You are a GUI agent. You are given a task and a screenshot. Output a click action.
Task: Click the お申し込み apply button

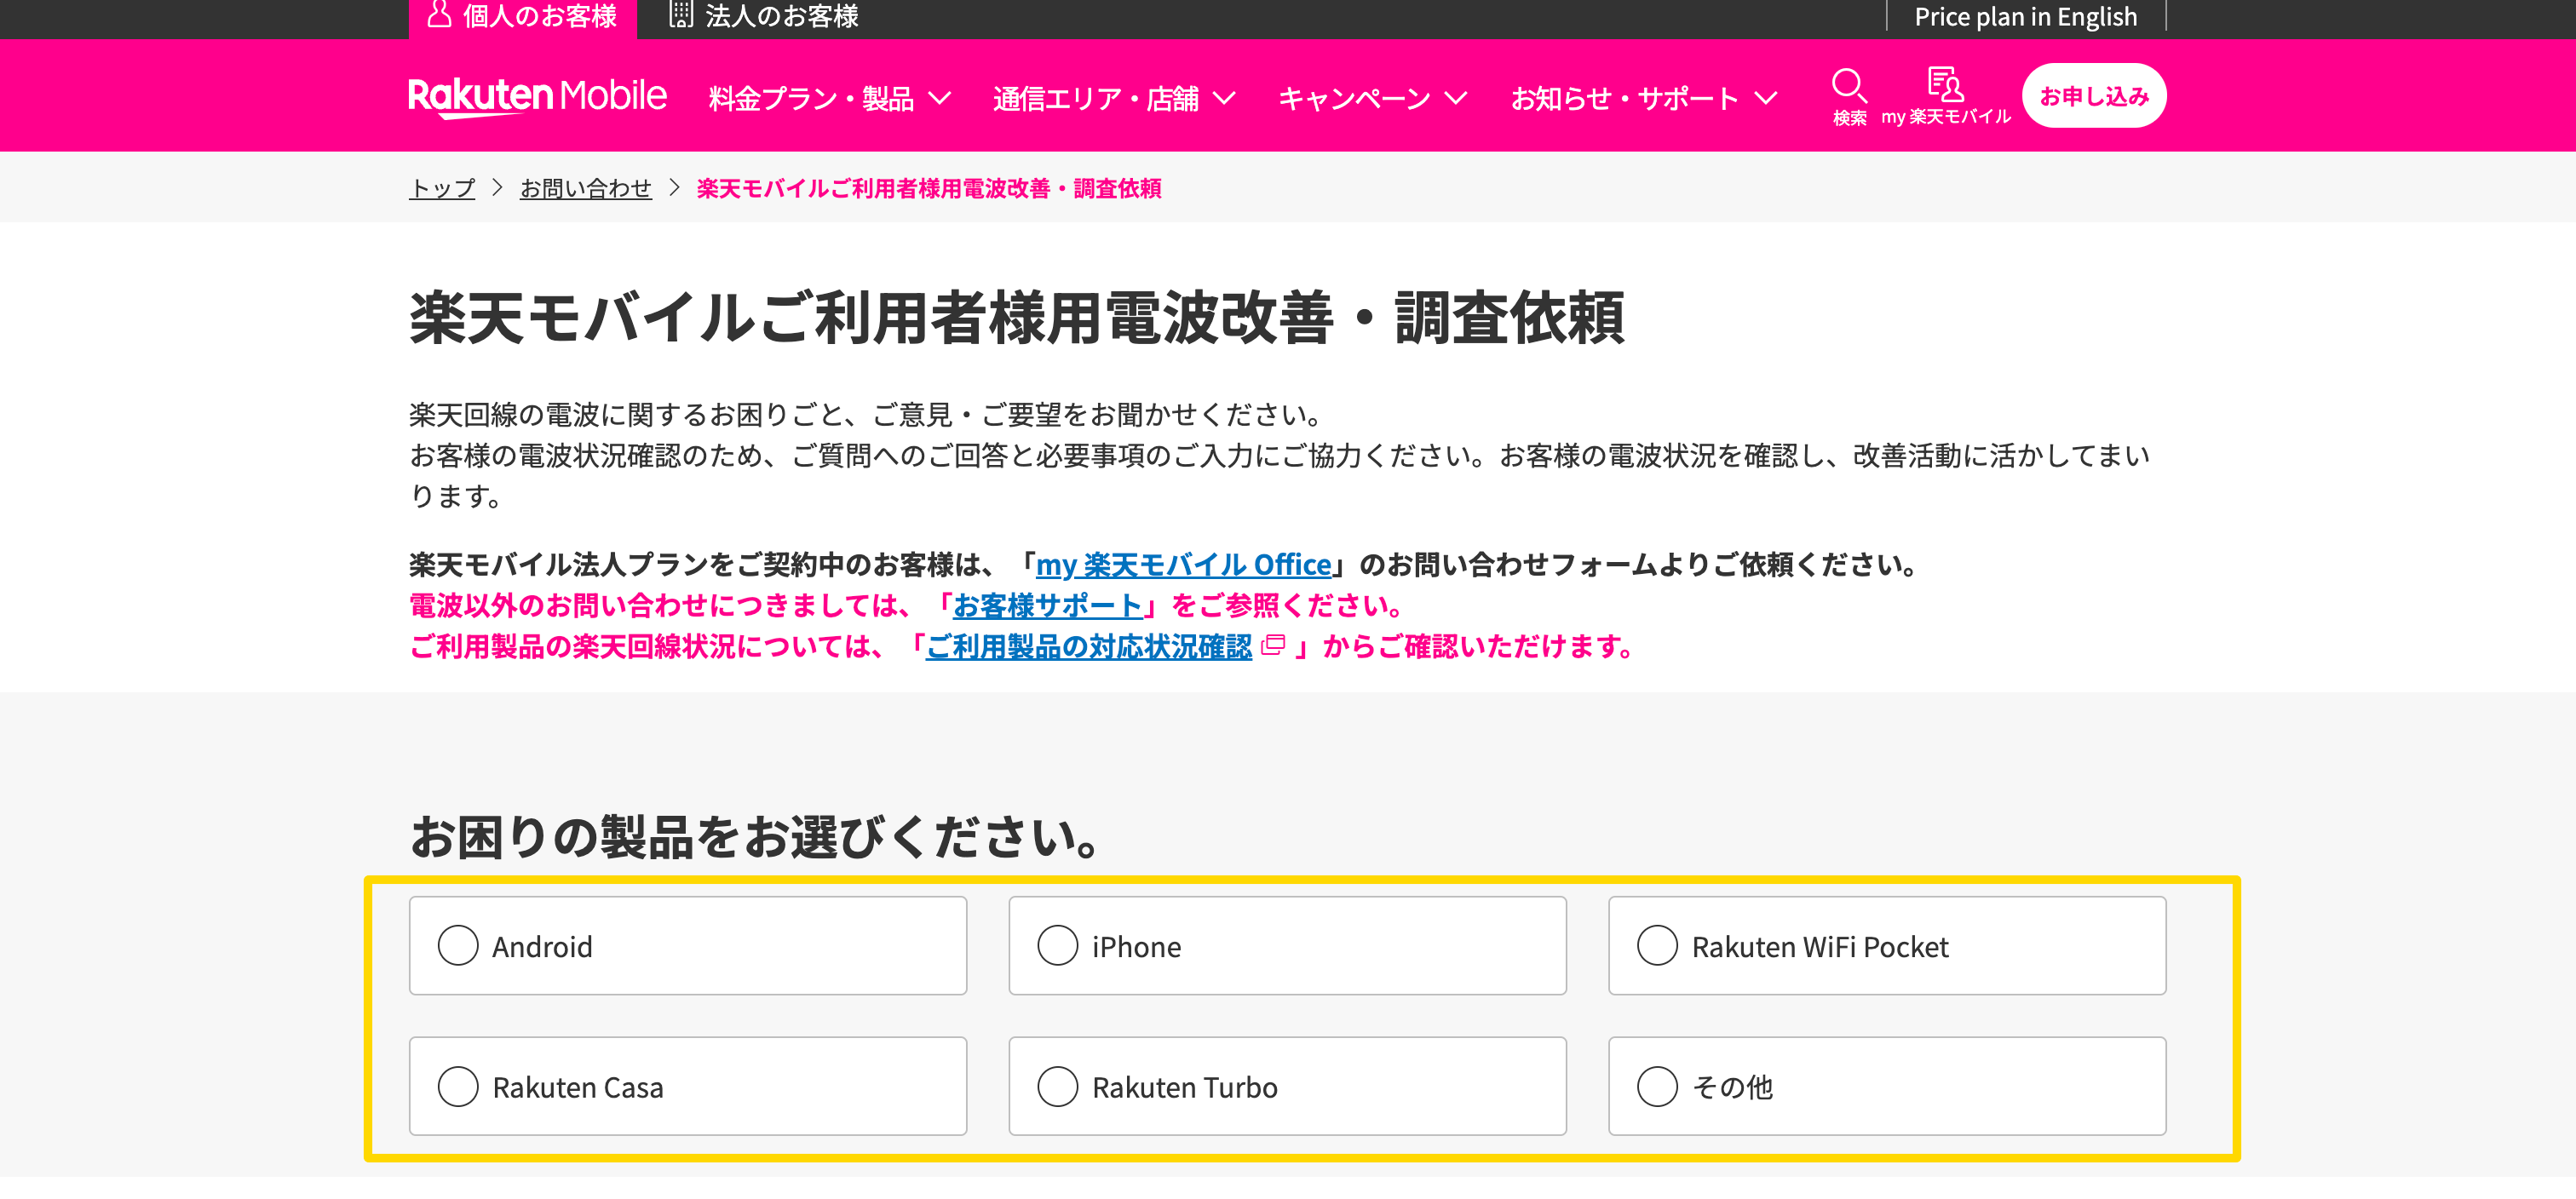(x=2094, y=96)
